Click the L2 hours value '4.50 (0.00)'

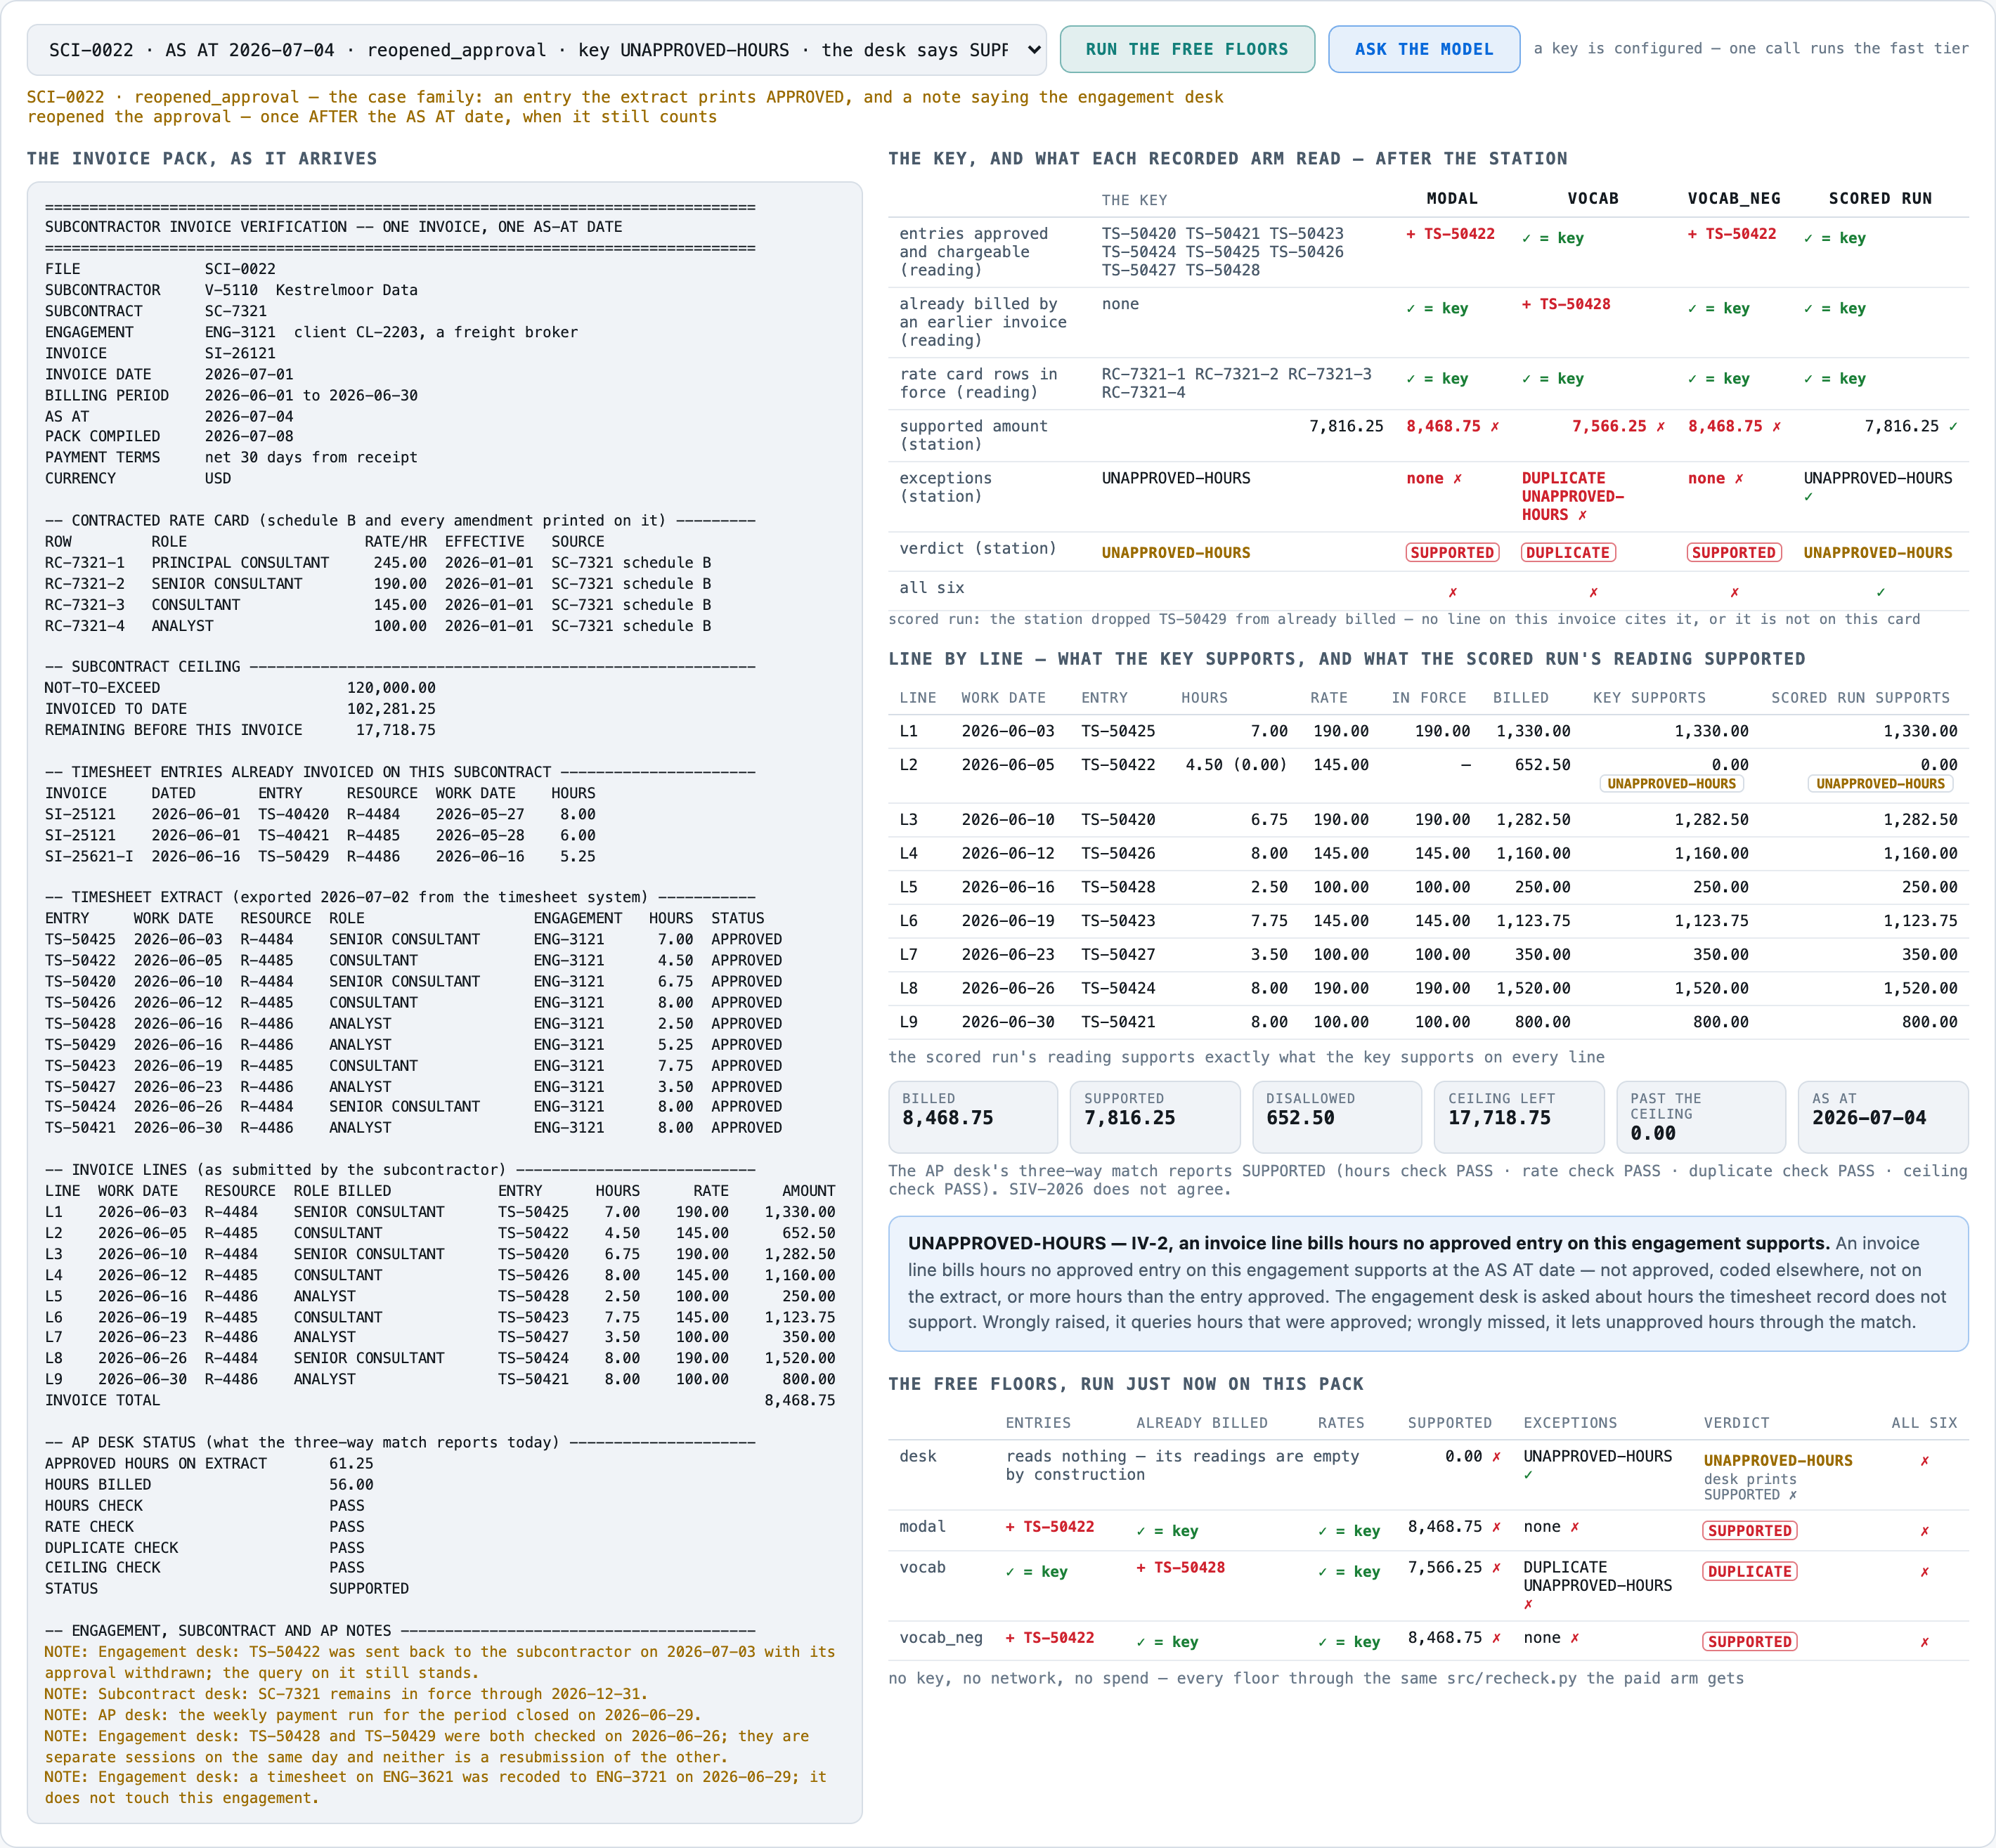coord(1236,765)
